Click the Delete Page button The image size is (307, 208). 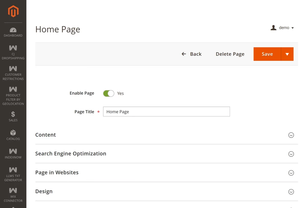coord(230,54)
